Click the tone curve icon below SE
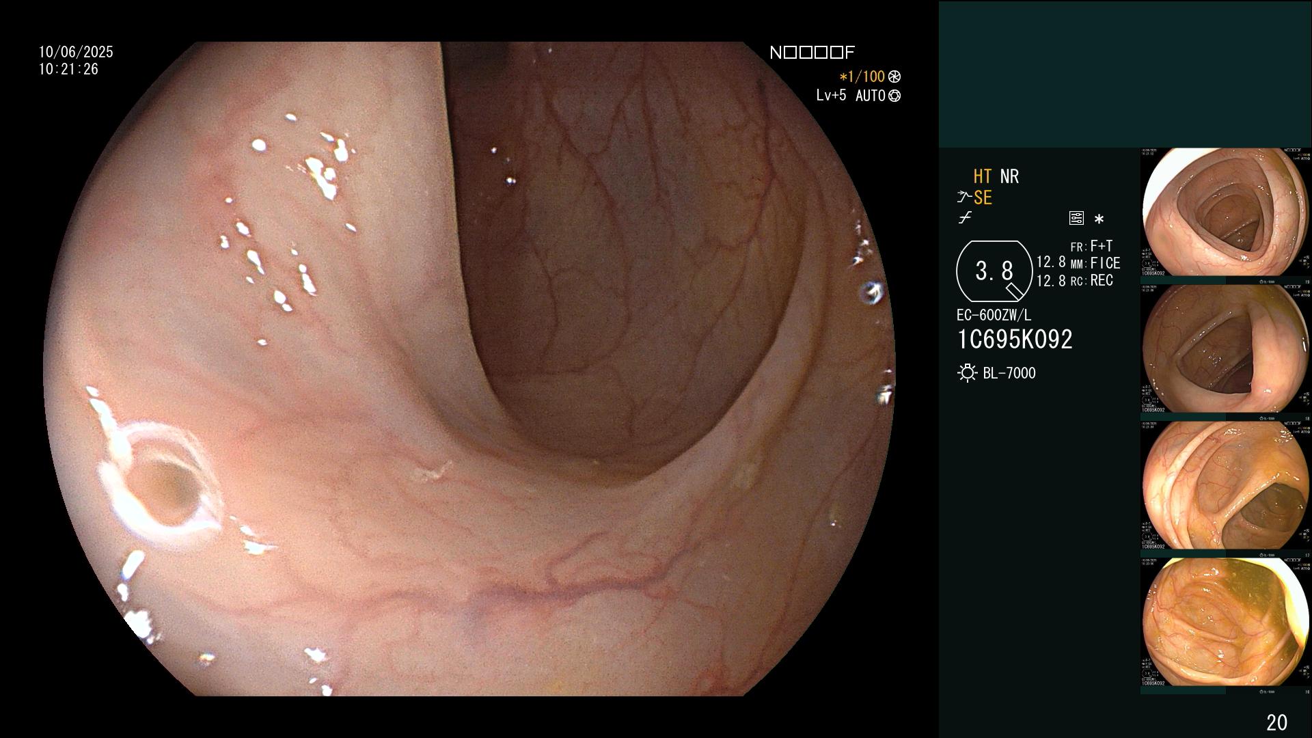 coord(965,218)
